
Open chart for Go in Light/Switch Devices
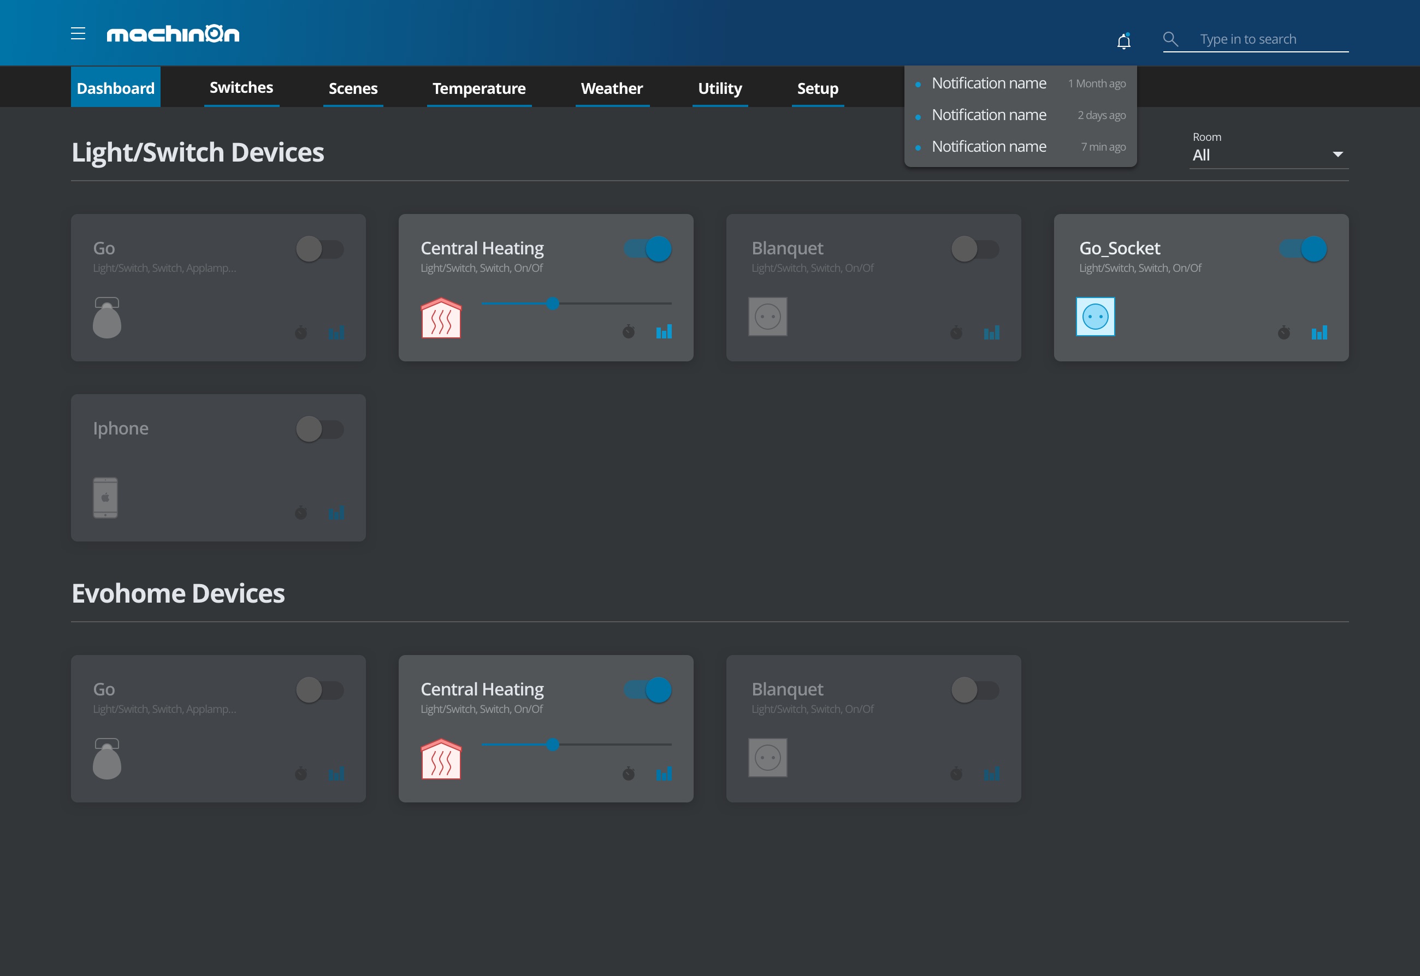click(x=336, y=332)
